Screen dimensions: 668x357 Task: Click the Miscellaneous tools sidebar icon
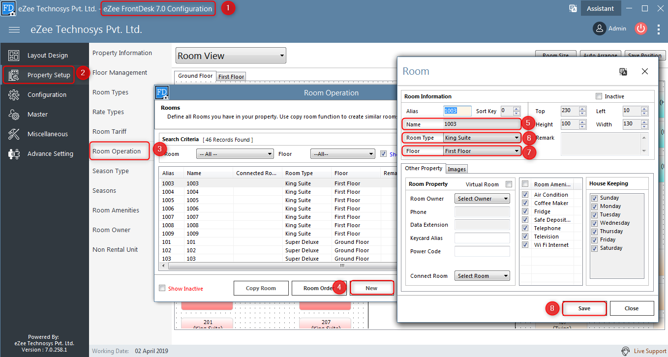pyautogui.click(x=14, y=134)
